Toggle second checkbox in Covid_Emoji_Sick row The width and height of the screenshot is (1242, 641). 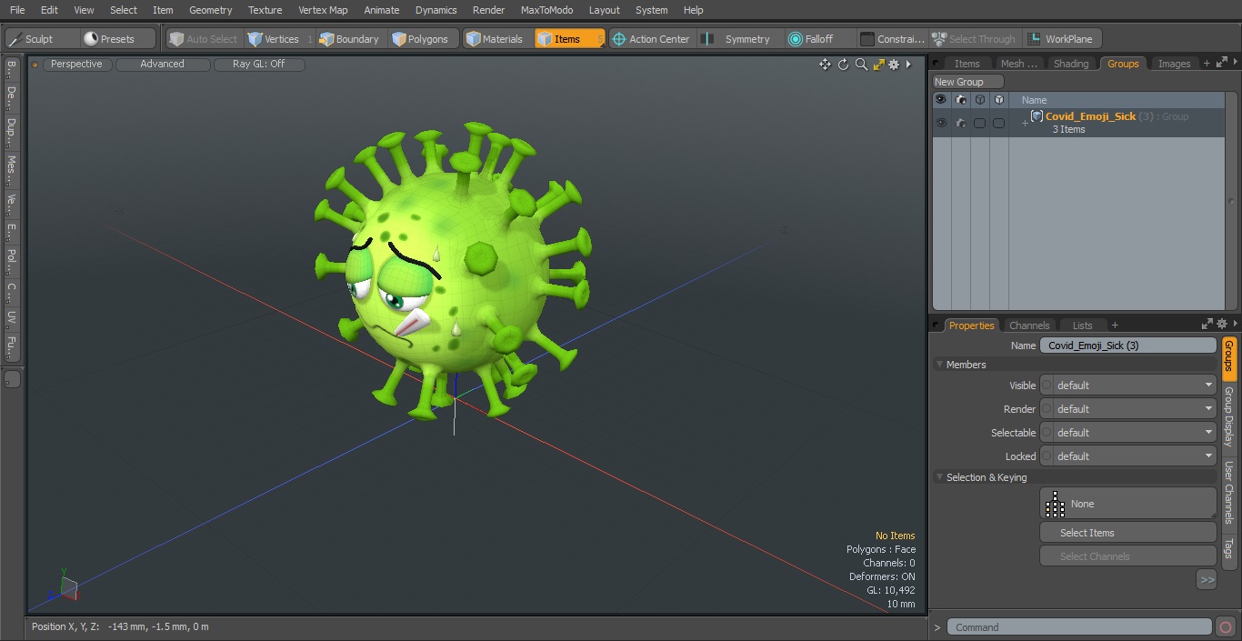click(998, 123)
